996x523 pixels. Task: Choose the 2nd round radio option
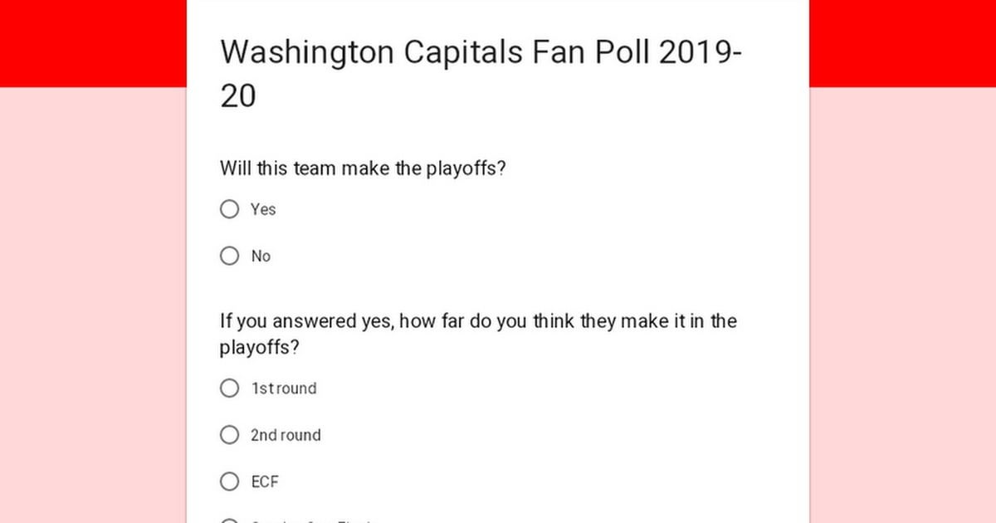point(230,434)
